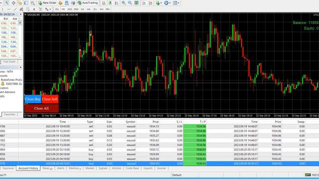
Task: Switch to bar chart display icon
Action: 104,3
